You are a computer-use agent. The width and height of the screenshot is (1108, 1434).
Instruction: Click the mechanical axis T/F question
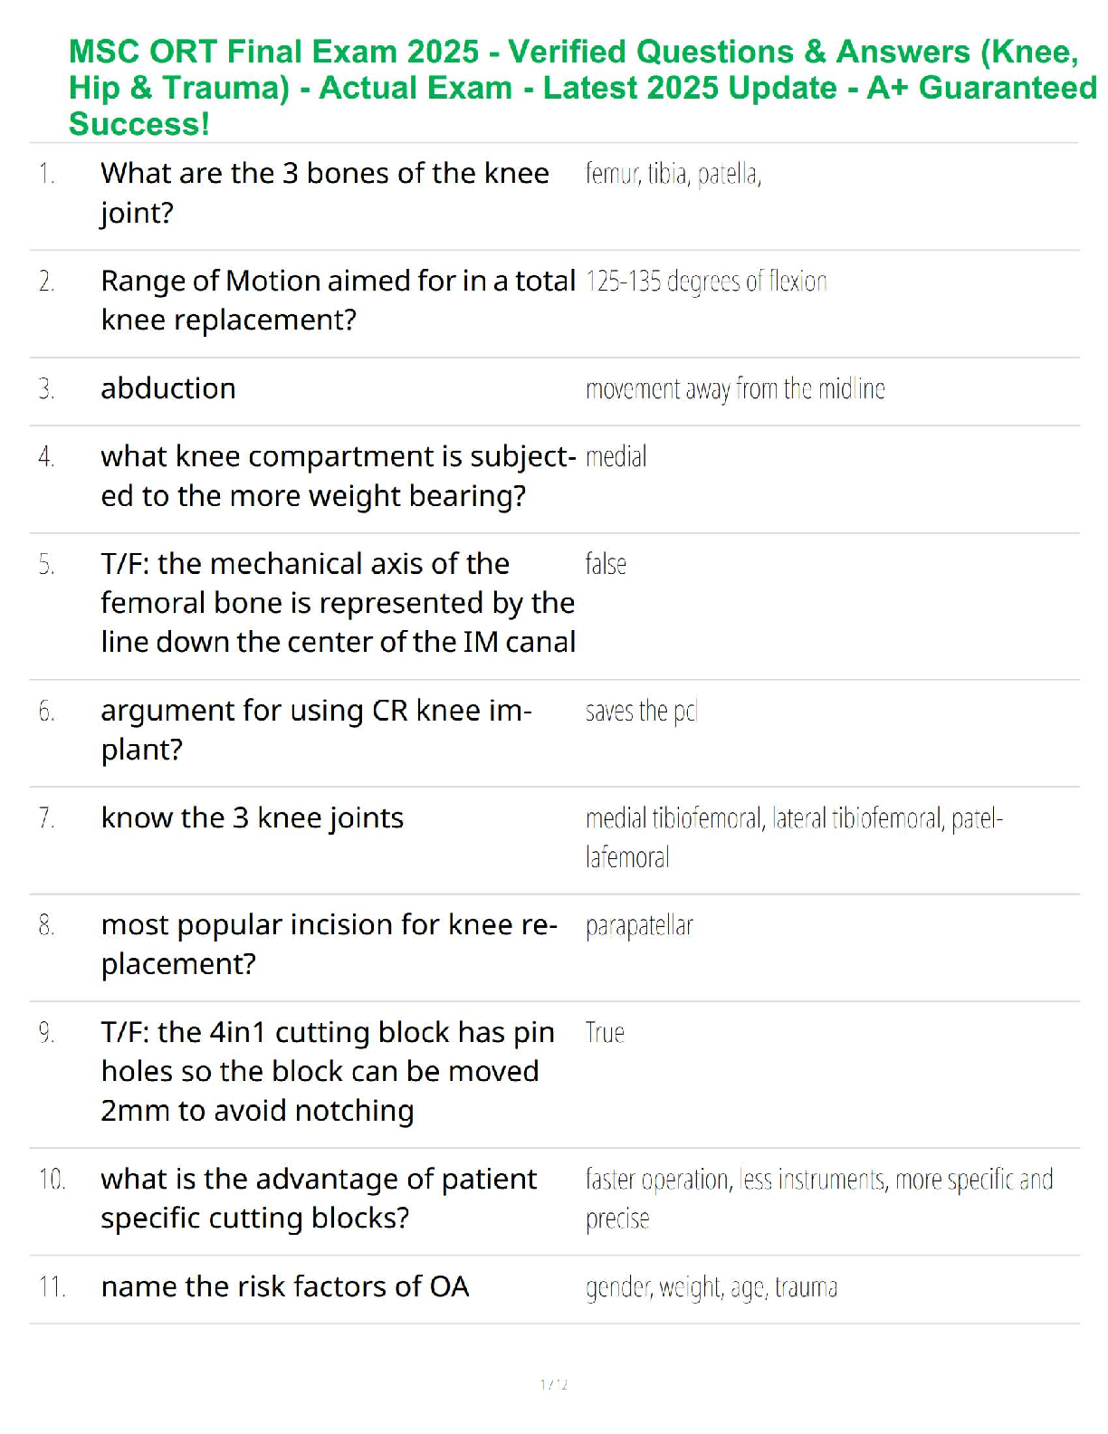point(337,602)
